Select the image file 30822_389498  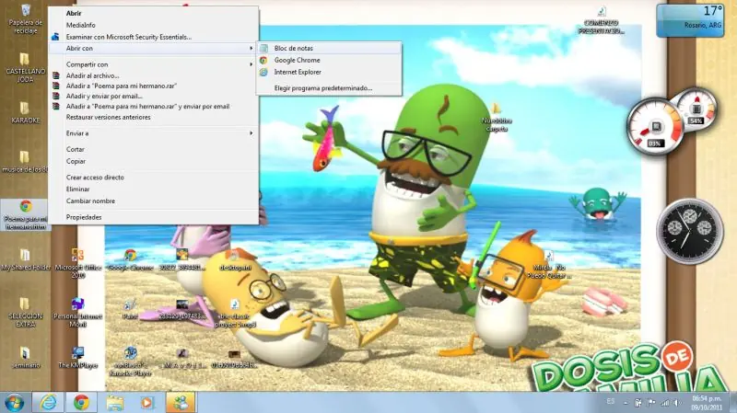pyautogui.click(x=182, y=260)
